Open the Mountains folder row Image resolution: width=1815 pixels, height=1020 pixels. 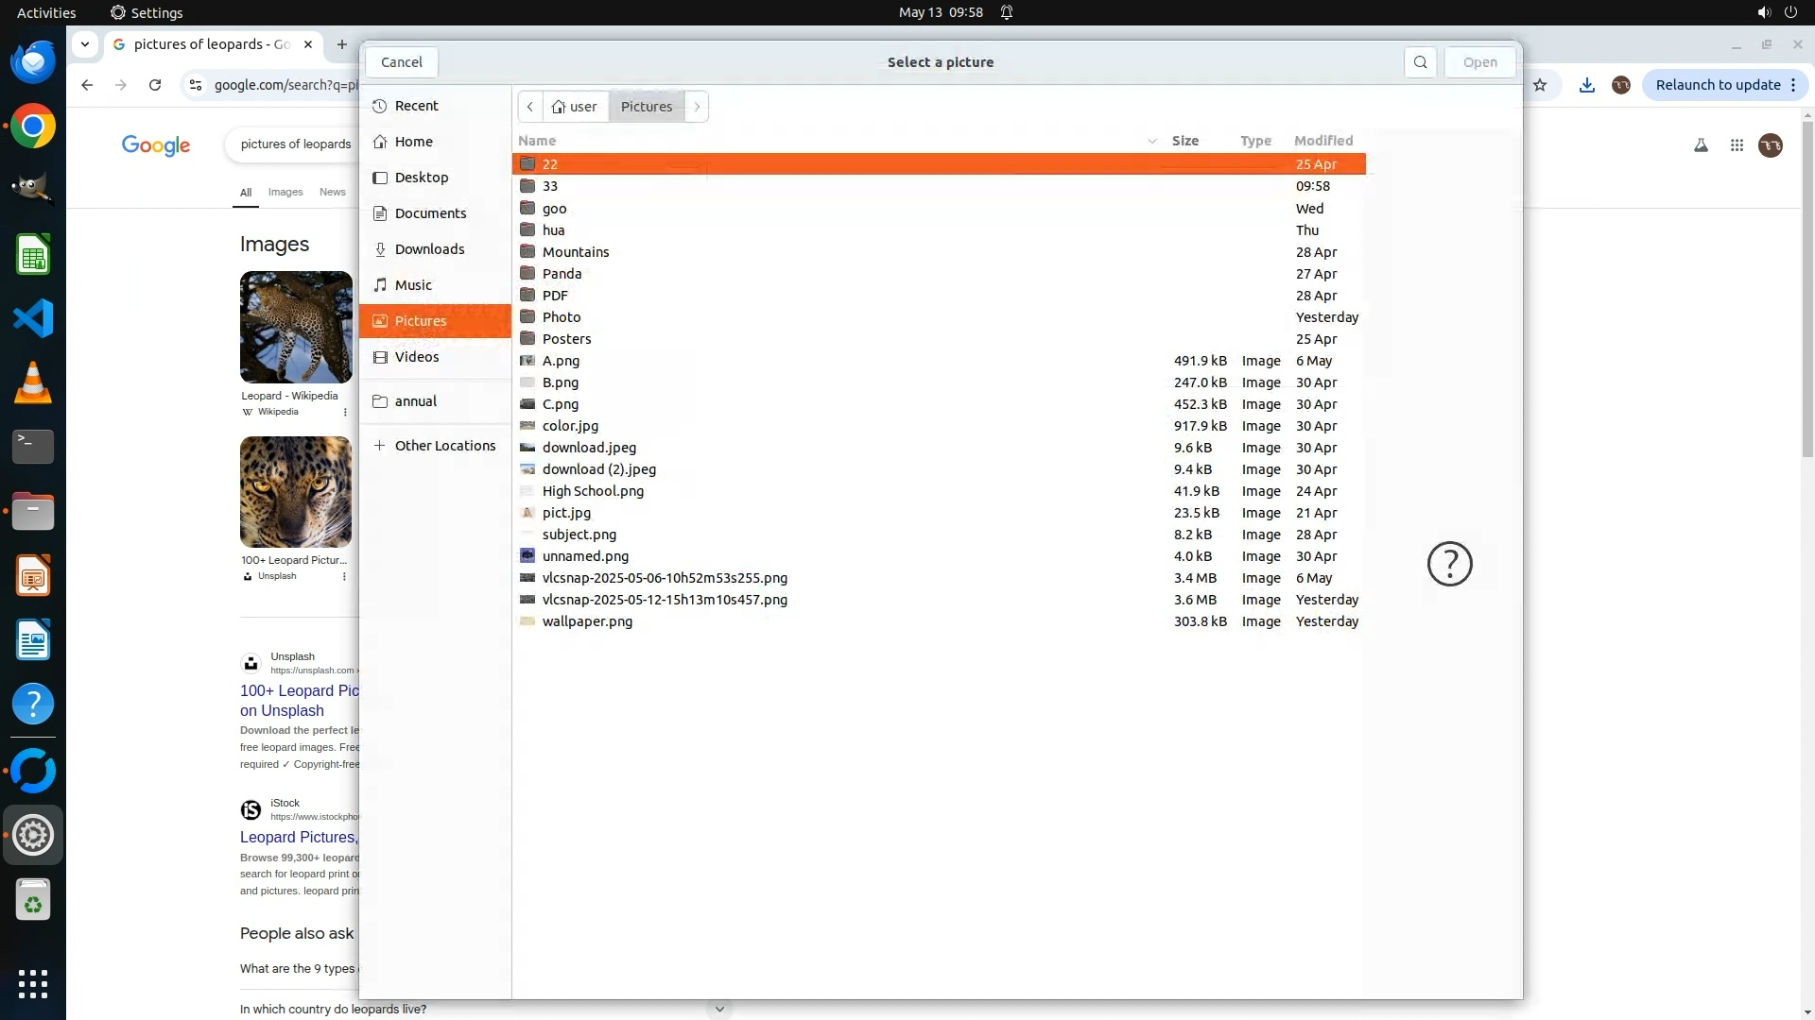point(576,252)
